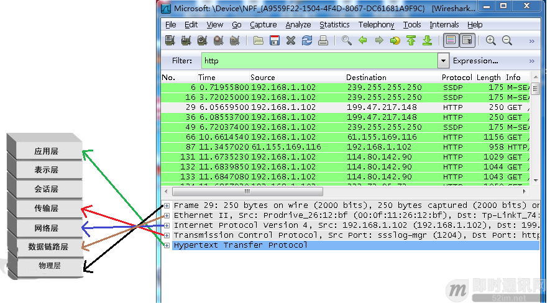Select packet number 29 row
The width and height of the screenshot is (550, 306).
(x=345, y=107)
